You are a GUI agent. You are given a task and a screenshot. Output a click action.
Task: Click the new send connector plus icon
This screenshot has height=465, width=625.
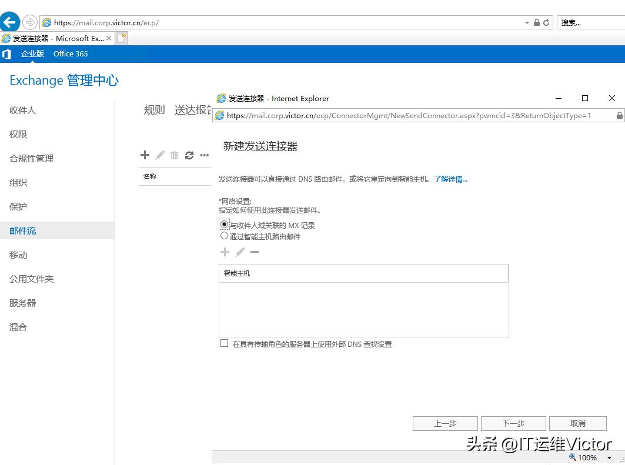(x=145, y=155)
